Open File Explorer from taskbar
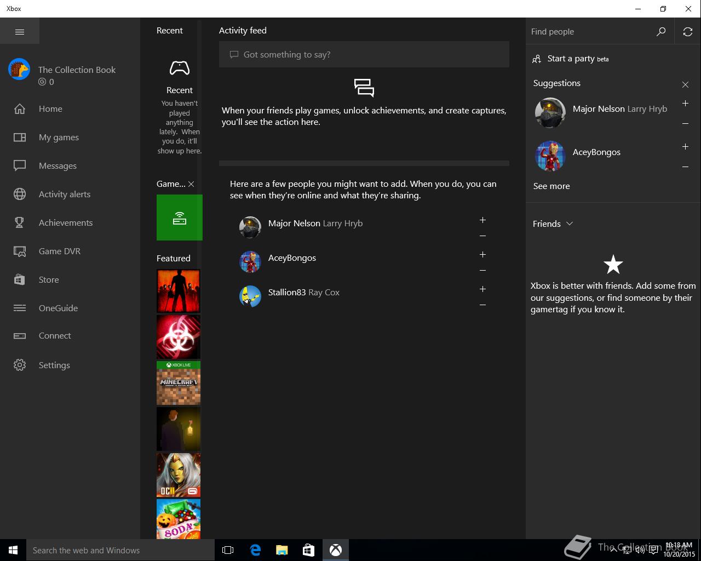The width and height of the screenshot is (701, 561). click(281, 550)
